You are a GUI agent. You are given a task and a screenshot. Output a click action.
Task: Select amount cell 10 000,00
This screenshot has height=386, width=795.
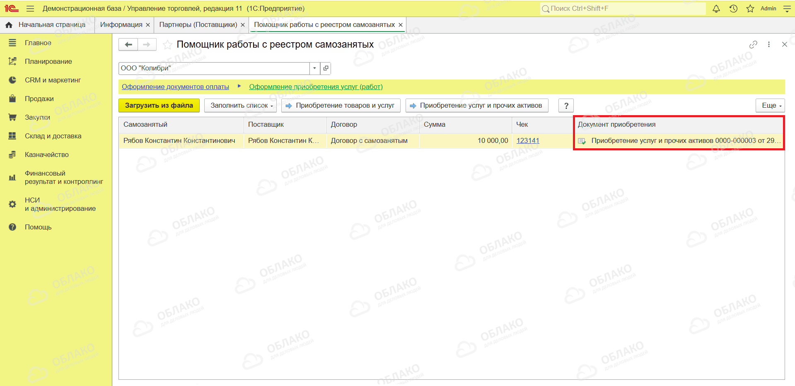tap(466, 141)
